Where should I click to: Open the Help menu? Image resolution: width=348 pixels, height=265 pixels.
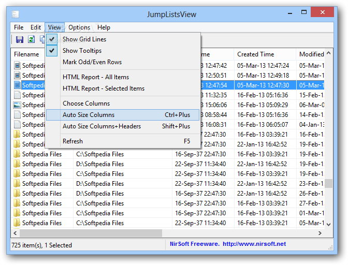[104, 27]
